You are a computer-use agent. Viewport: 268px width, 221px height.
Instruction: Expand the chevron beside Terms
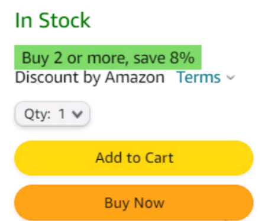pyautogui.click(x=230, y=78)
